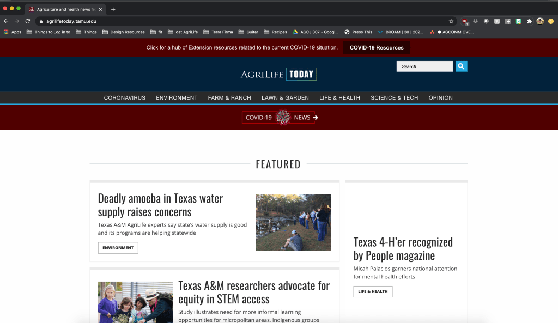Open the Recipes bookmark folder
This screenshot has width=558, height=323.
pyautogui.click(x=275, y=32)
